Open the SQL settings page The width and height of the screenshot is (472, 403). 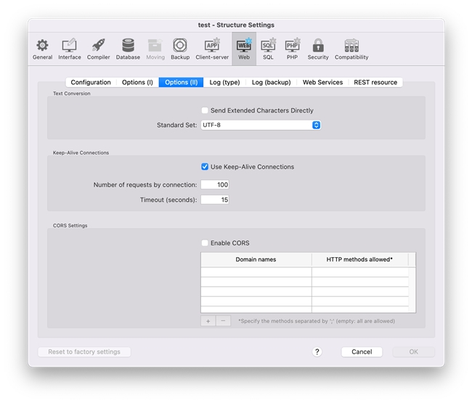[268, 48]
